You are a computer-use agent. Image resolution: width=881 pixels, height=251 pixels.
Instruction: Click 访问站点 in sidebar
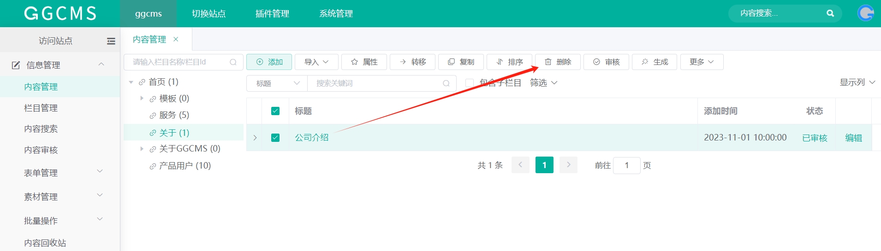tap(55, 41)
